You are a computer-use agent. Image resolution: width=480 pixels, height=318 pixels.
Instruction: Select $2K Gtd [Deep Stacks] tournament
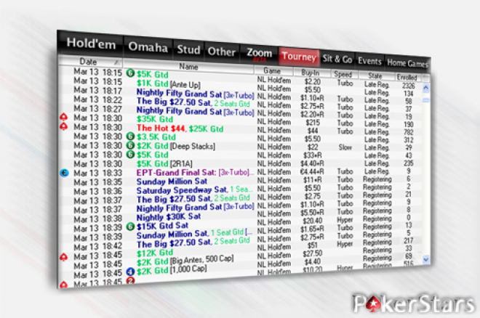point(176,146)
